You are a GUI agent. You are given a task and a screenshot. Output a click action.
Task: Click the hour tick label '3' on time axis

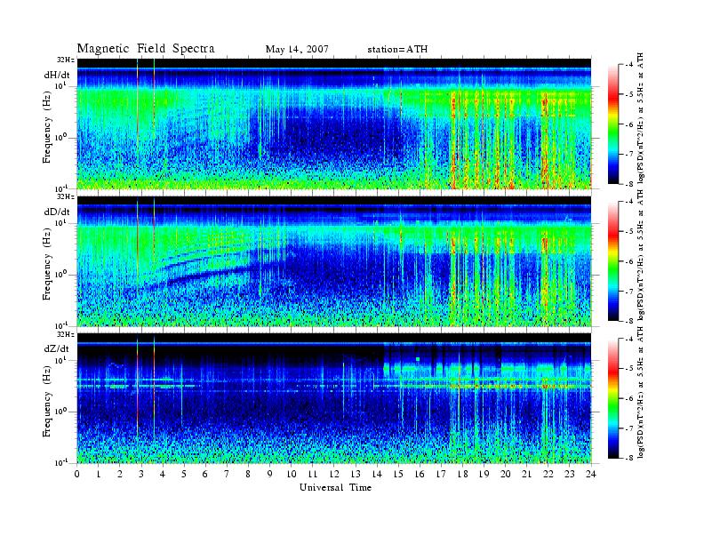141,474
